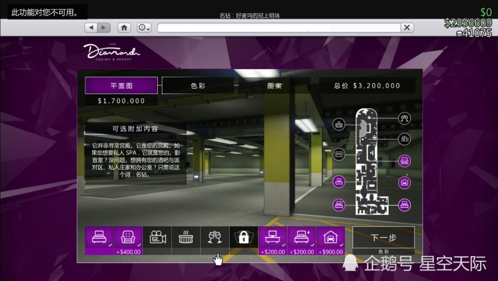Close the in-game browser with X
This screenshot has height=281, width=498.
click(x=407, y=27)
